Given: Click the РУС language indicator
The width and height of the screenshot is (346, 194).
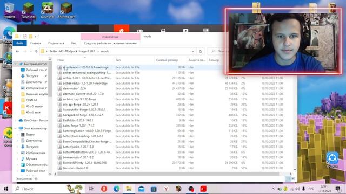Looking at the screenshot, I should tap(311, 189).
